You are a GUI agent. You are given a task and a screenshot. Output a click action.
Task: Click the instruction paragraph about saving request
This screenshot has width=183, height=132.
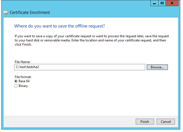pyautogui.click(x=92, y=41)
